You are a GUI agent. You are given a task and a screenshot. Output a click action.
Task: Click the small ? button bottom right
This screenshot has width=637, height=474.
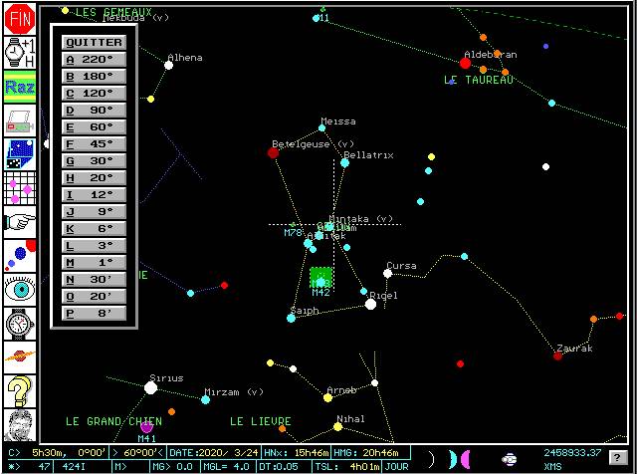[617, 458]
